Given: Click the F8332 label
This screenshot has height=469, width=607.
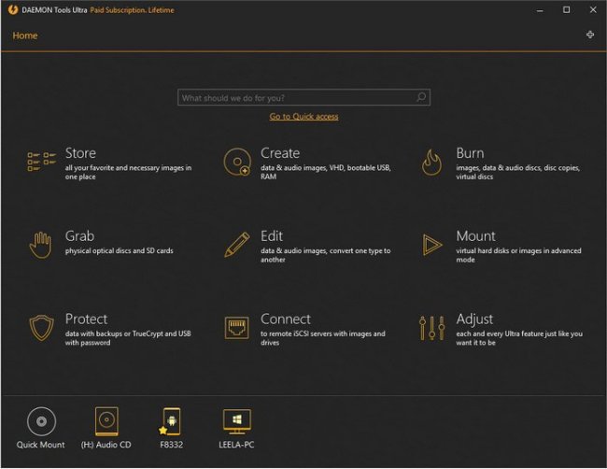Looking at the screenshot, I should pos(171,445).
